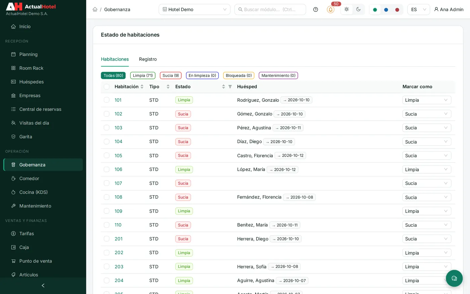Open Marcar como dropdown for room 201

point(427,239)
